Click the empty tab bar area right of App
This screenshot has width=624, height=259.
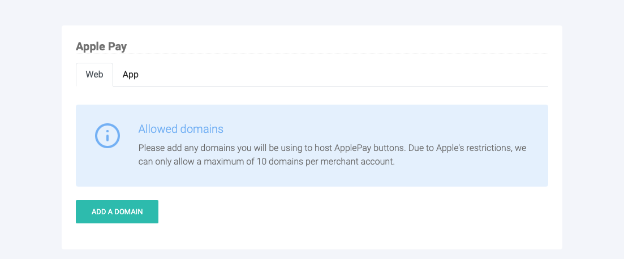[x=339, y=75]
